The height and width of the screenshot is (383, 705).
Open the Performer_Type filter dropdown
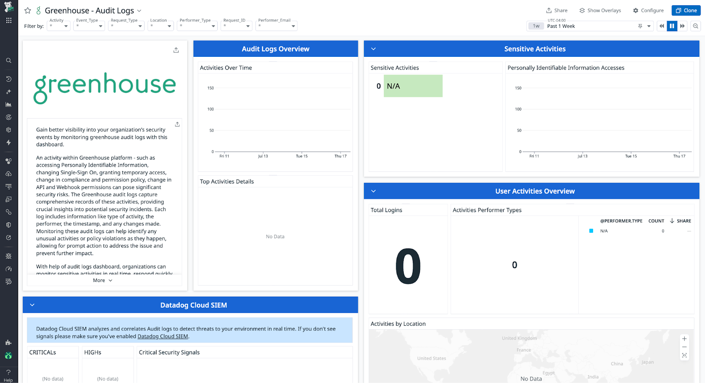(197, 26)
